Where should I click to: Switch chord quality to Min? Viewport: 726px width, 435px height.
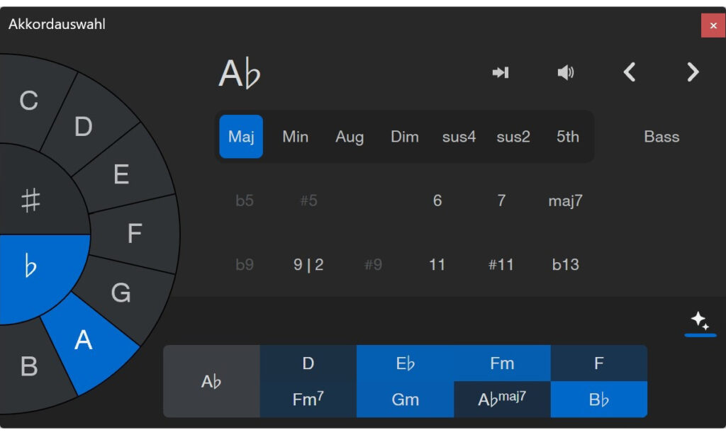295,137
